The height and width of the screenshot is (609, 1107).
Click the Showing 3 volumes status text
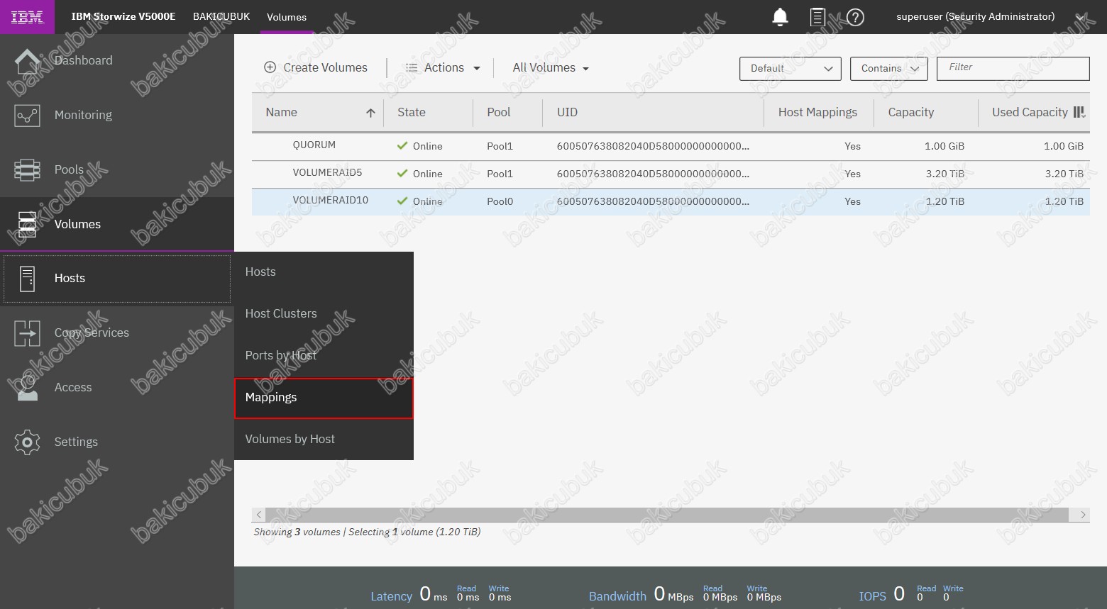[367, 532]
